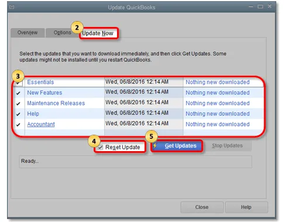The width and height of the screenshot is (285, 222).
Task: Toggle the Maintenance Releases checkmark
Action: pos(18,104)
